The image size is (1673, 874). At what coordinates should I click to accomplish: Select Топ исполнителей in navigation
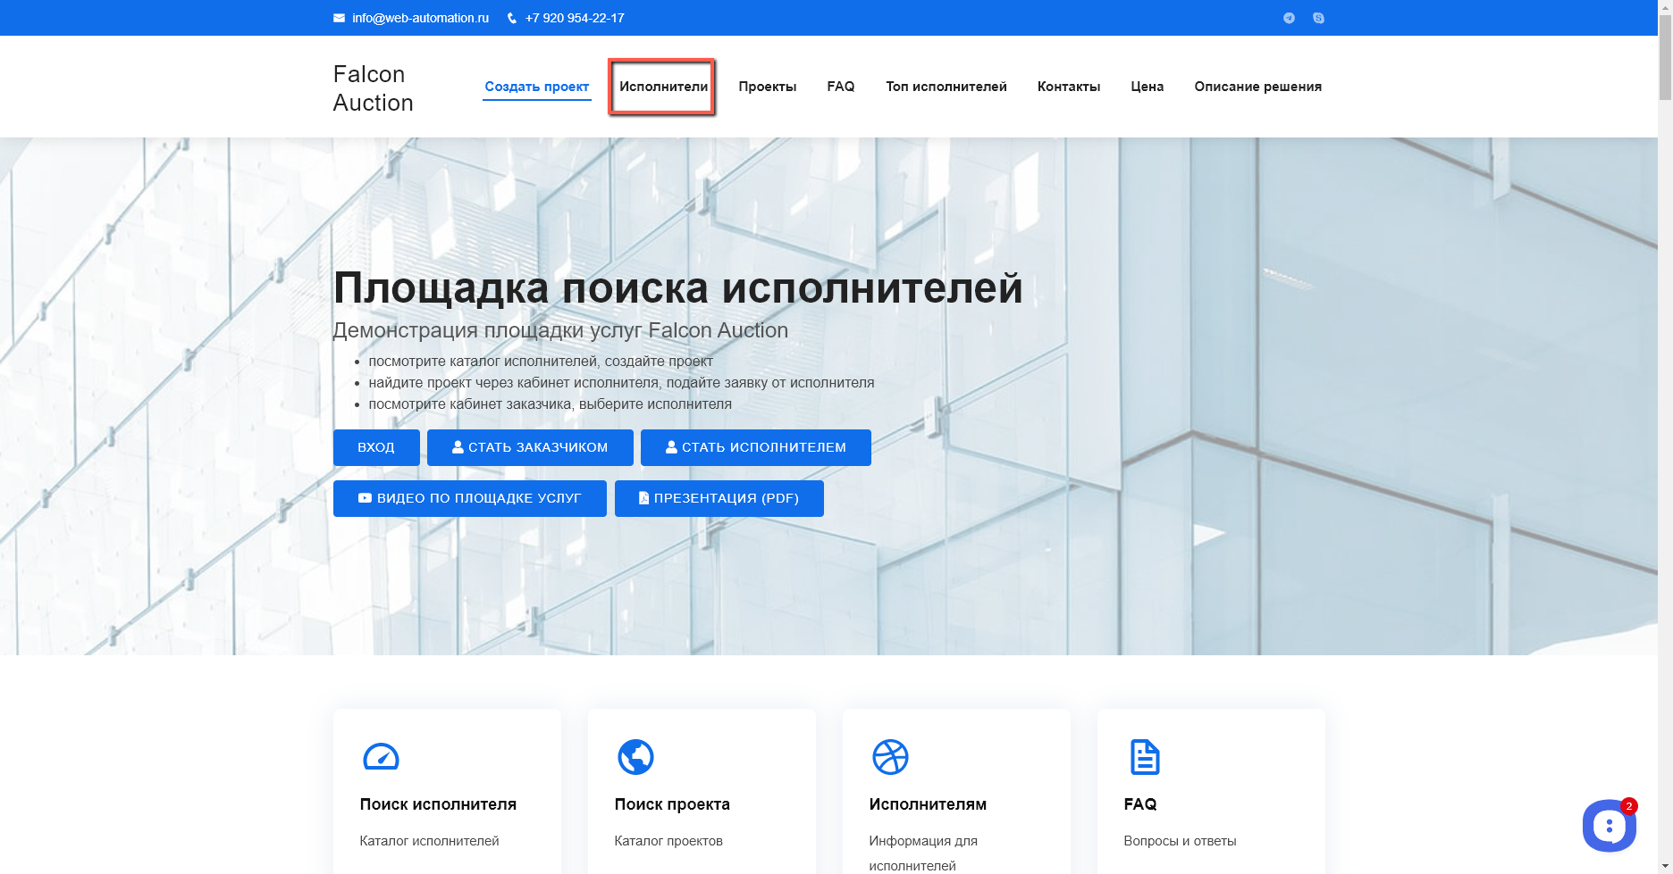pyautogui.click(x=946, y=87)
